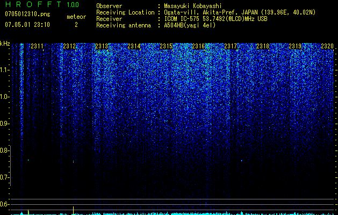Click the 2316 time marker

coord(198,46)
